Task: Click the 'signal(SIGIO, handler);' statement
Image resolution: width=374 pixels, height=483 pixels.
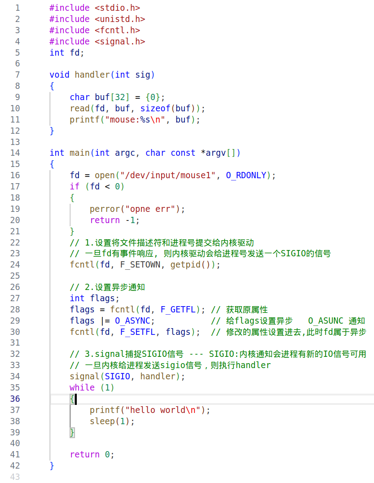Action: [x=127, y=377]
